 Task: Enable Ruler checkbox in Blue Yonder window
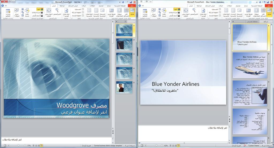pos(220,9)
